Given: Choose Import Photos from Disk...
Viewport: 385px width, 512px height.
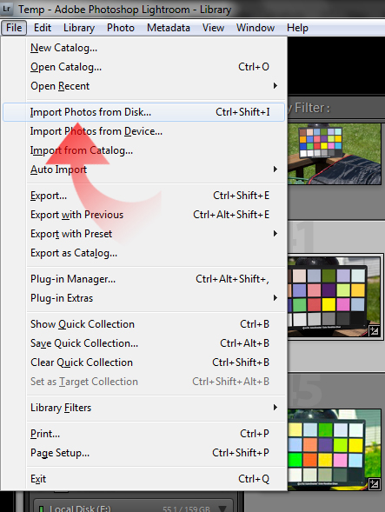Looking at the screenshot, I should (144, 112).
